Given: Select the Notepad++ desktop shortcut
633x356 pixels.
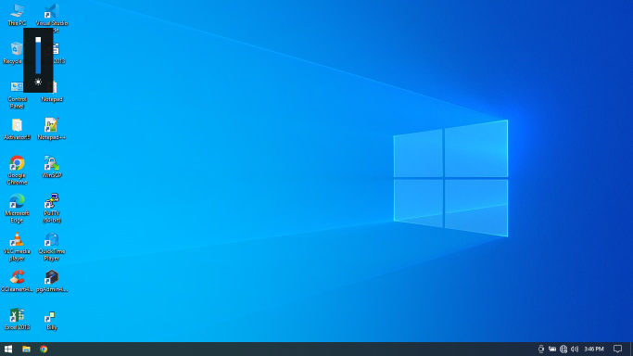Looking at the screenshot, I should point(51,129).
